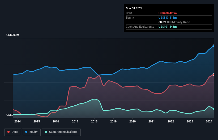Click the US$900m y-axis label

(13, 35)
